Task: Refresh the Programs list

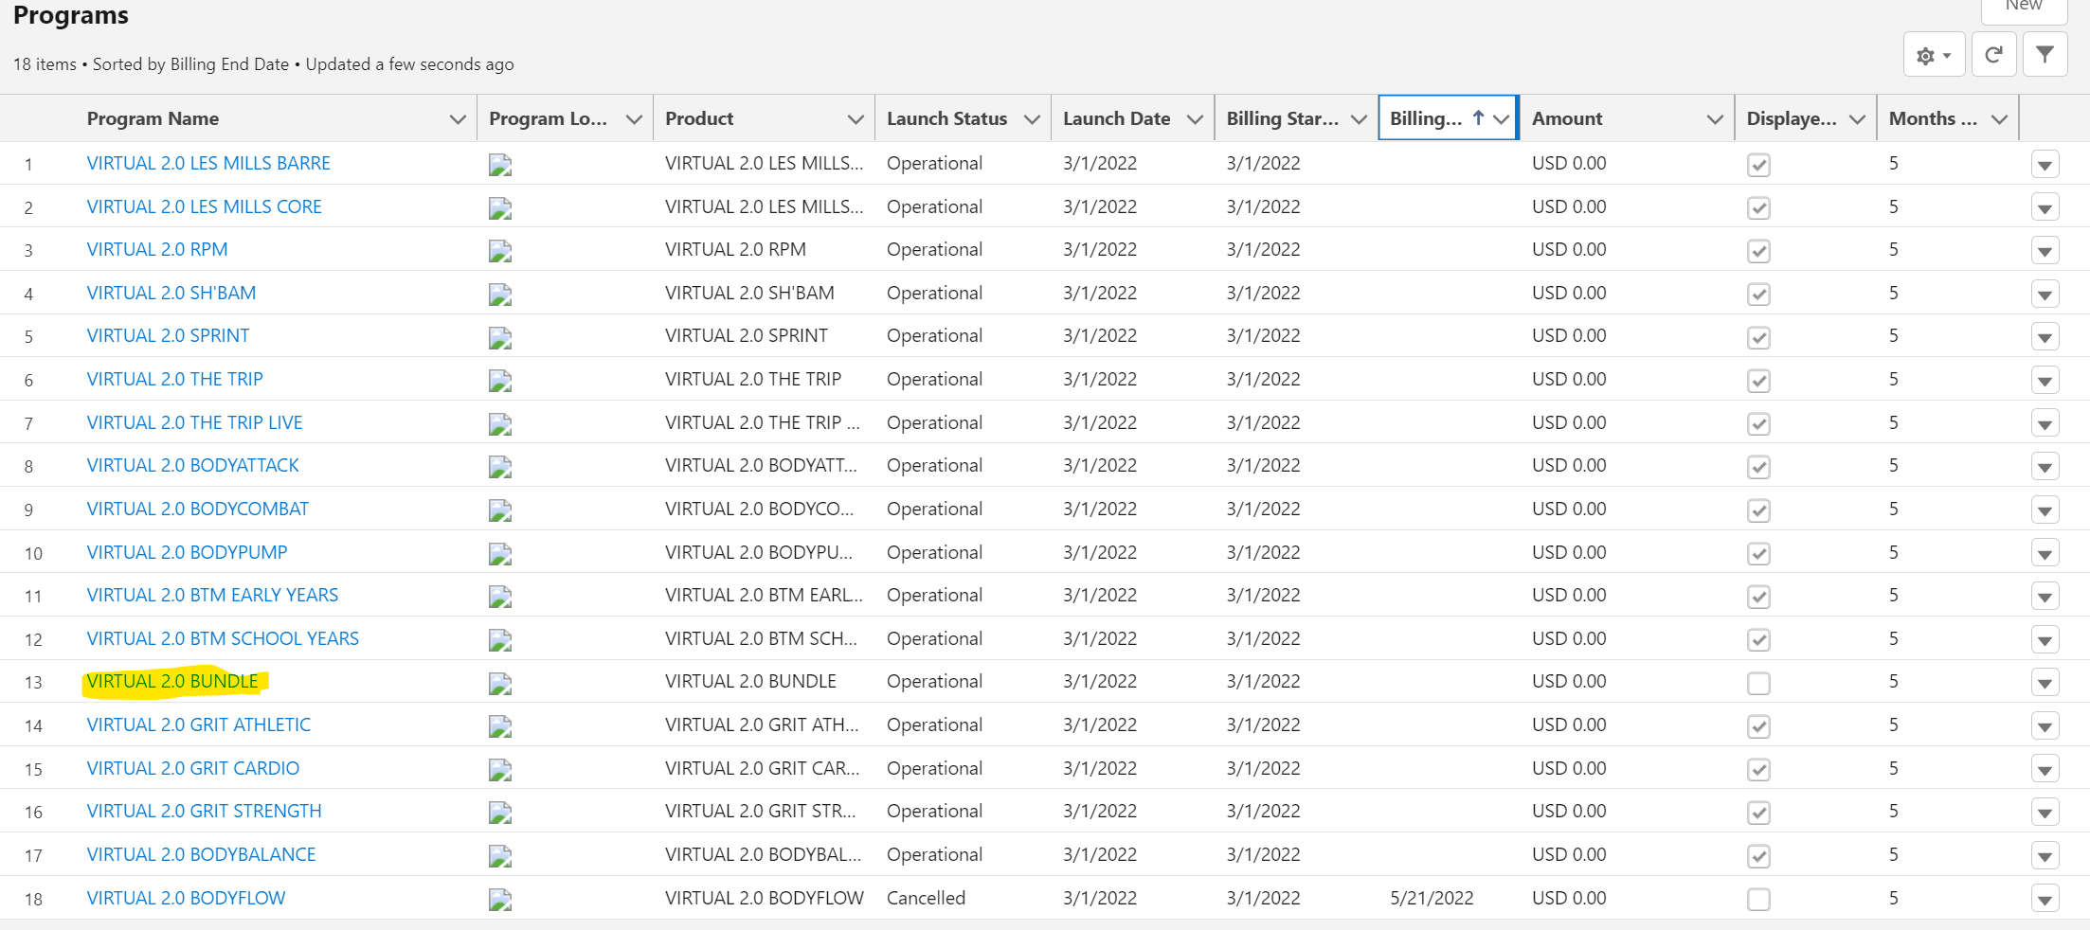Action: click(x=1993, y=55)
